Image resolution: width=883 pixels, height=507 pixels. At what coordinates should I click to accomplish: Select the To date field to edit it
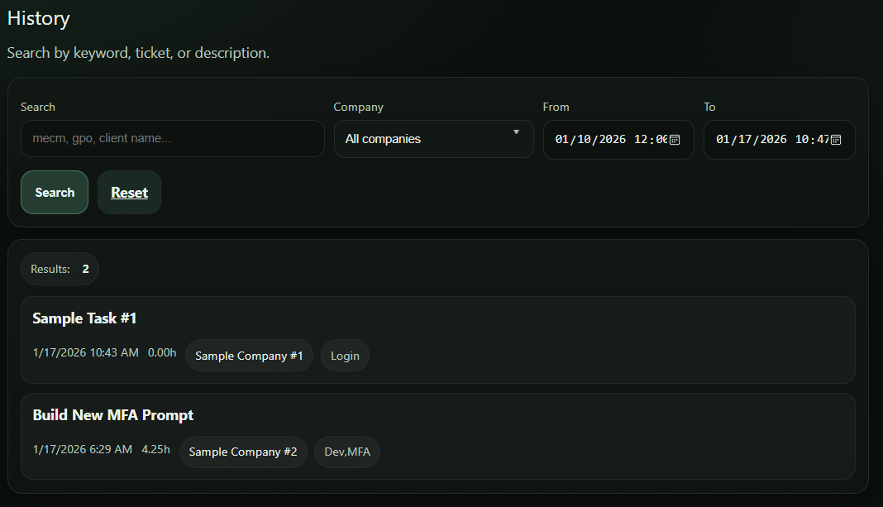(x=750, y=139)
